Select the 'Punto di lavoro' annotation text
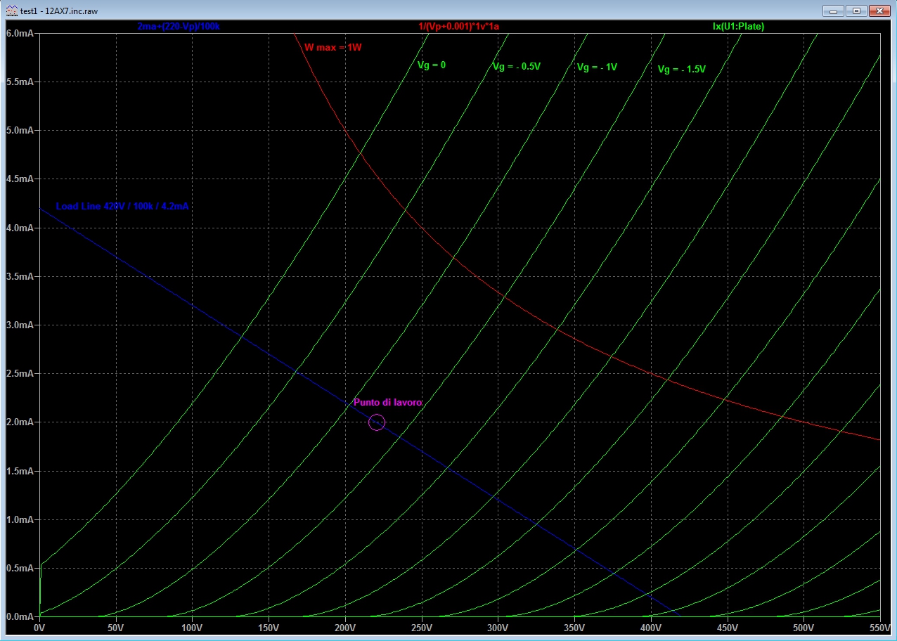The width and height of the screenshot is (897, 641). point(387,403)
